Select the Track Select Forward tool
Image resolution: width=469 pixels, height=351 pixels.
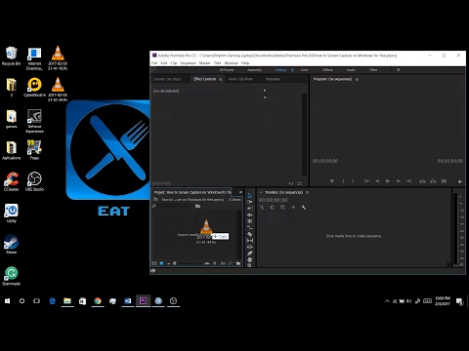tap(250, 202)
